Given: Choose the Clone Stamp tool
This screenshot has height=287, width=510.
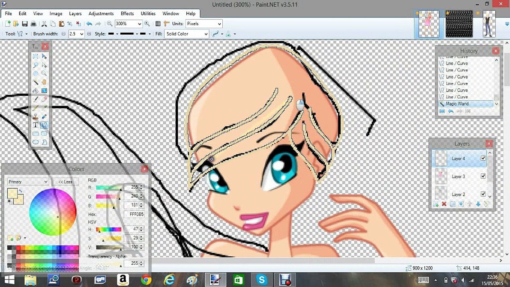Looking at the screenshot, I should (x=35, y=116).
